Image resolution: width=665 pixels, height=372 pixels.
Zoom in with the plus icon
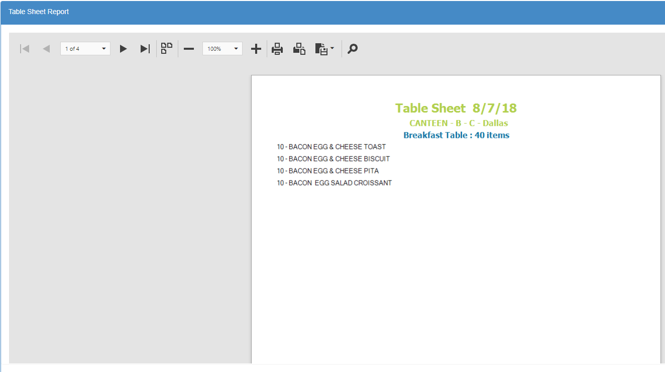tap(256, 49)
